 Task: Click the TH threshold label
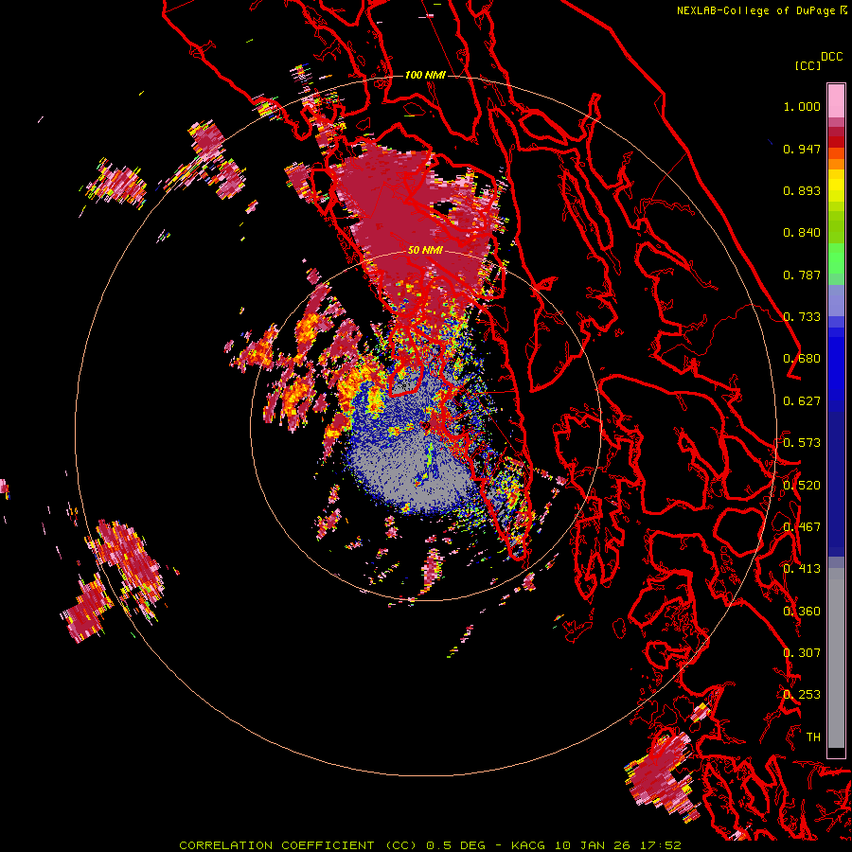813,737
